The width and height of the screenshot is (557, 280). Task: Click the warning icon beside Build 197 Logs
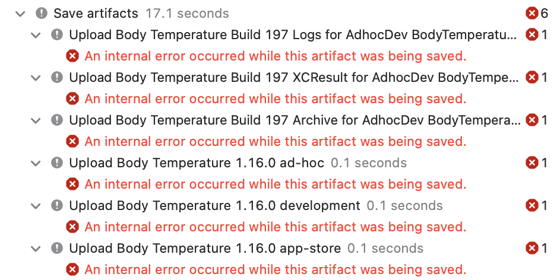click(57, 35)
